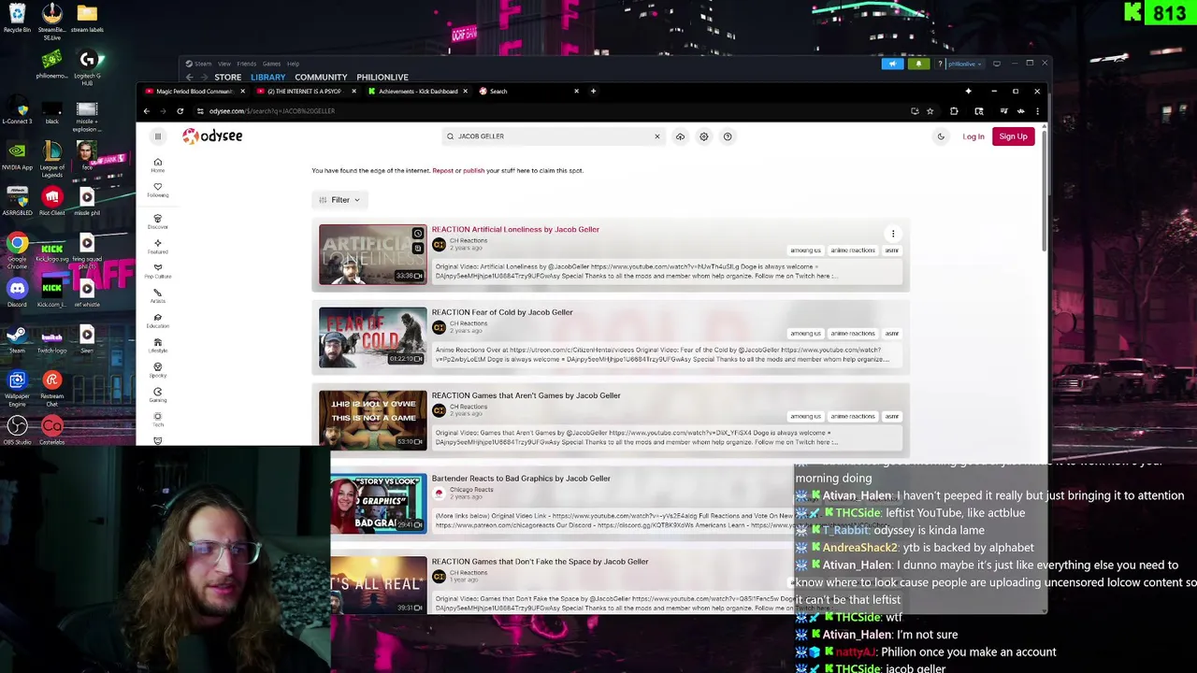The height and width of the screenshot is (673, 1197).
Task: Open Tech category in sidebar
Action: 157,419
